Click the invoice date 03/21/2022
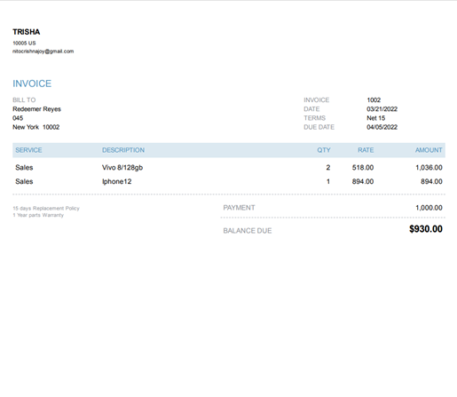The height and width of the screenshot is (397, 457). pyautogui.click(x=382, y=109)
